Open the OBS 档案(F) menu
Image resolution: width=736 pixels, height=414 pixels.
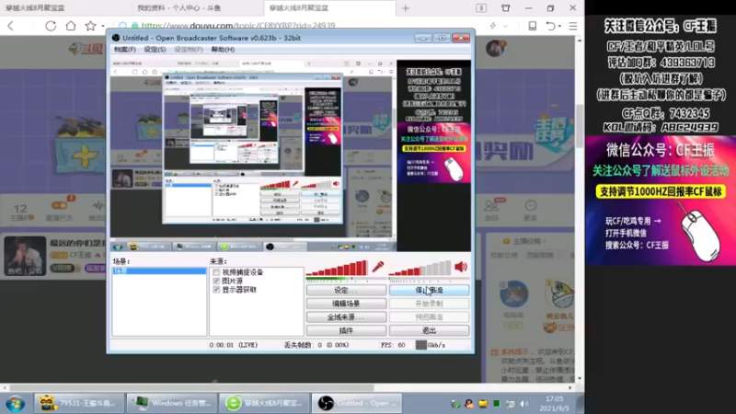coord(125,50)
